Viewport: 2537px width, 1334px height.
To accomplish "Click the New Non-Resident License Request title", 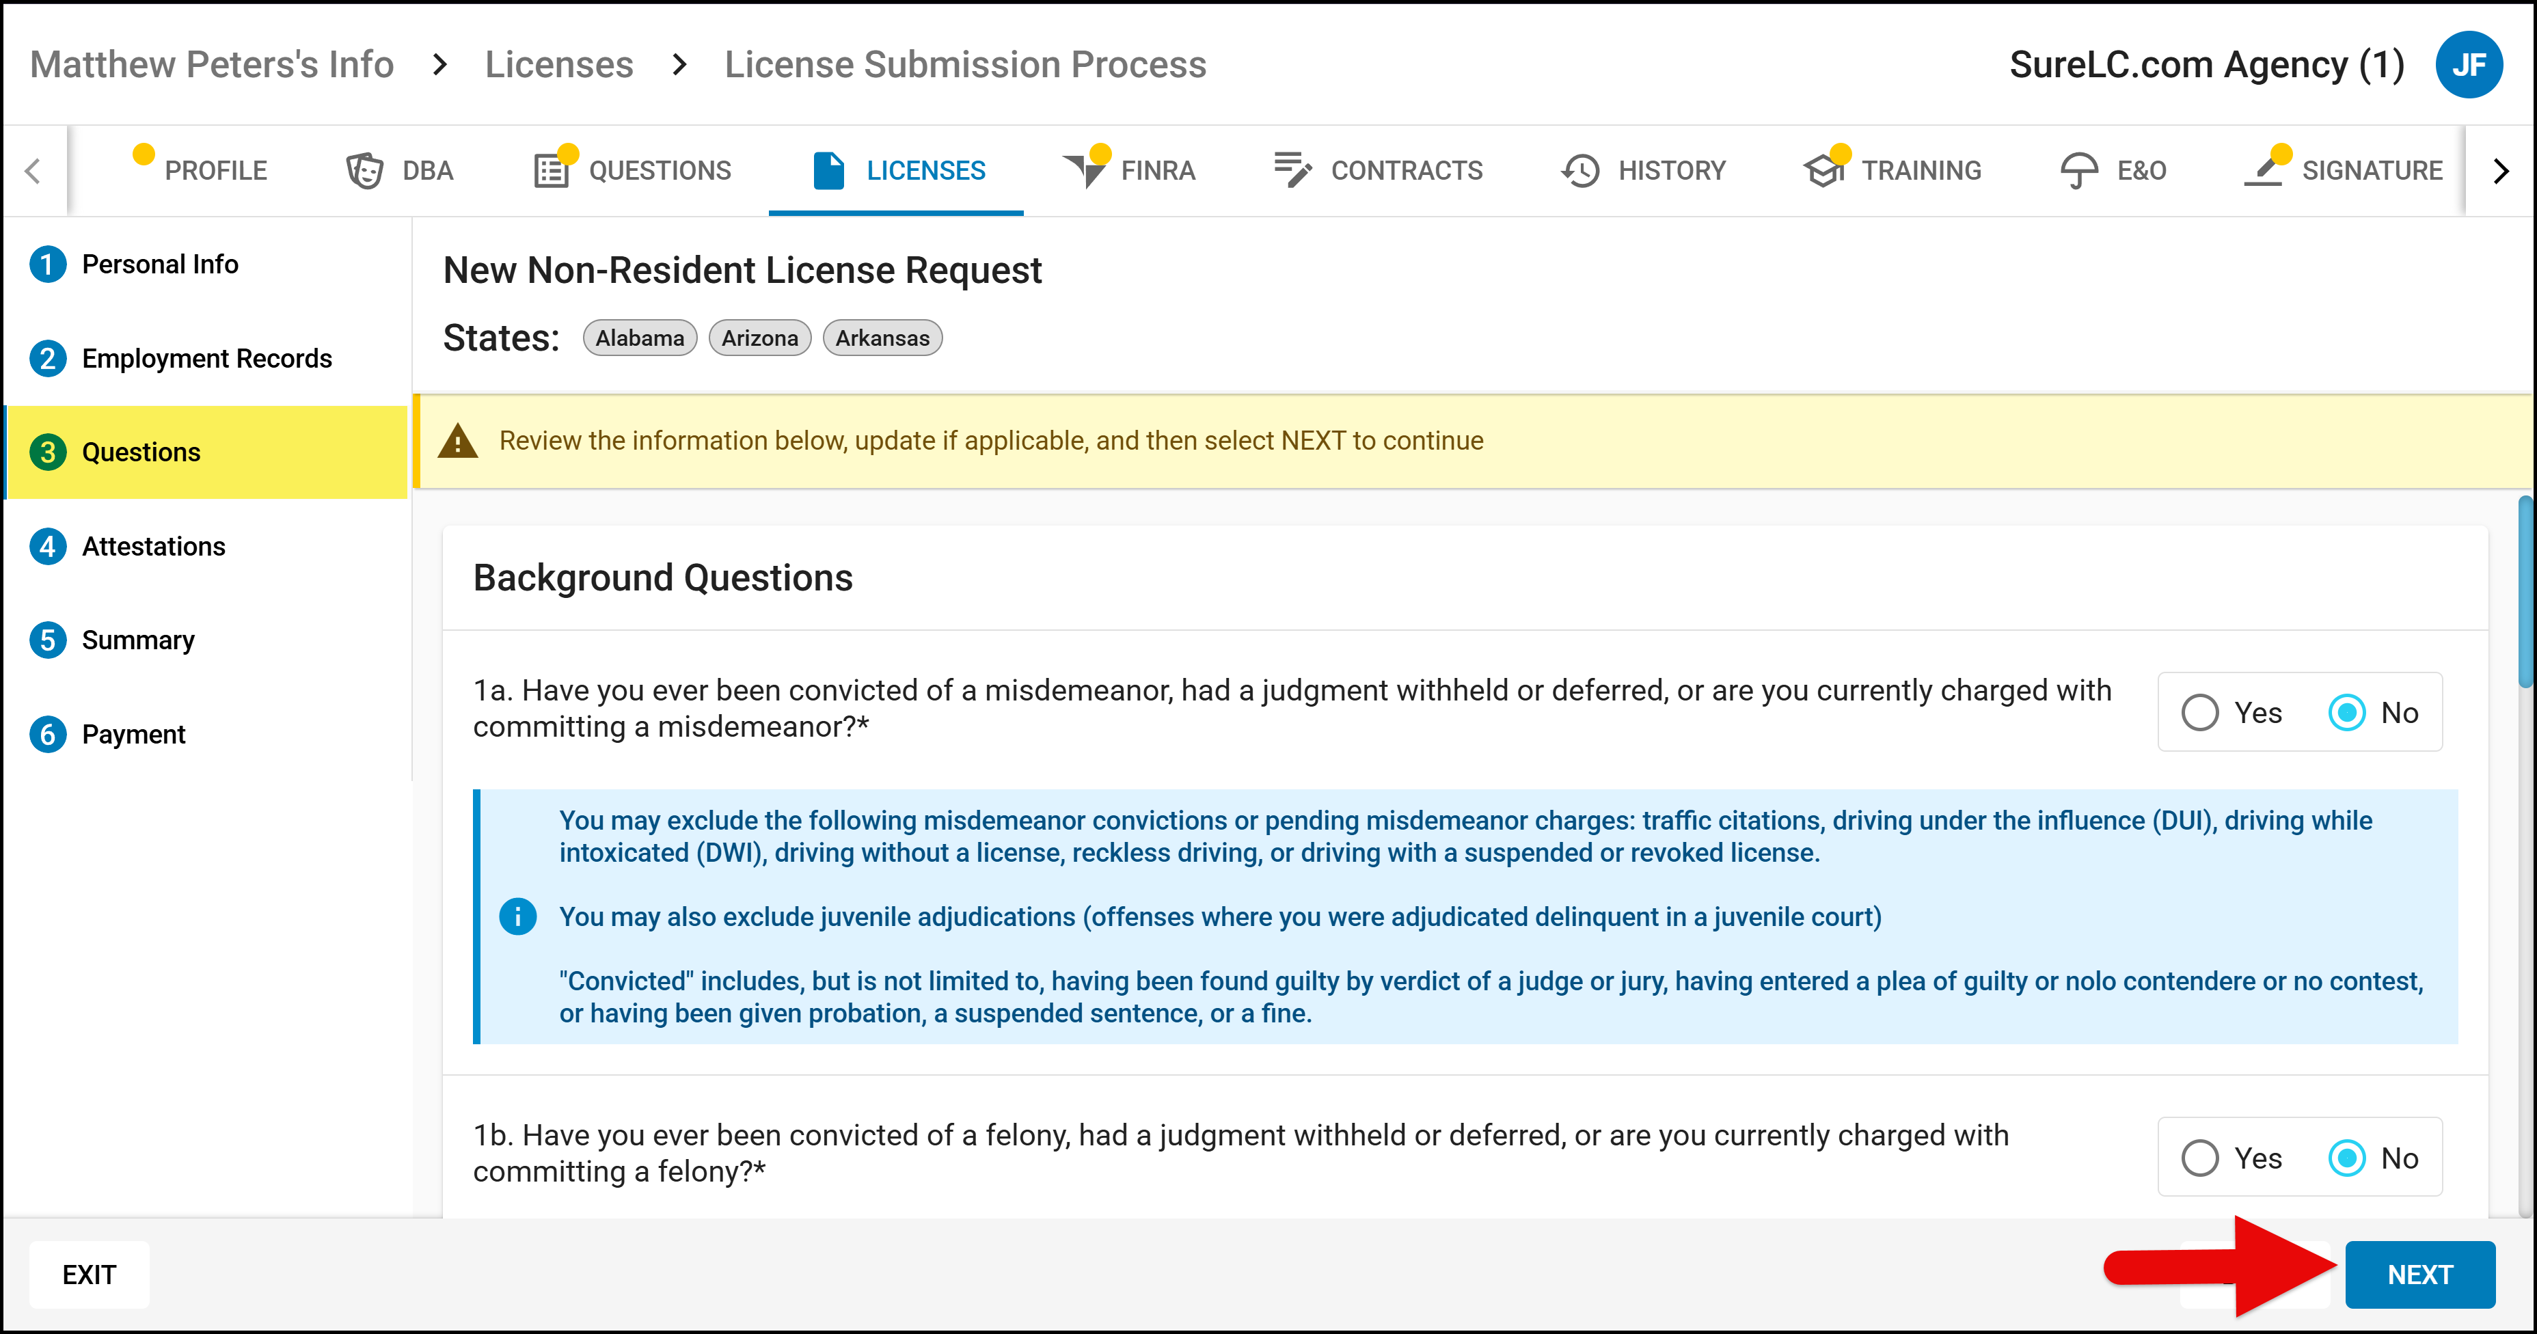I will pyautogui.click(x=742, y=270).
